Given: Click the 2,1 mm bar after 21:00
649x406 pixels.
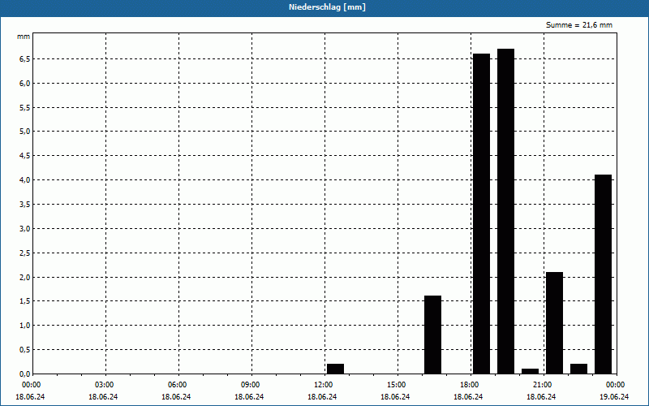Looking at the screenshot, I should point(554,322).
